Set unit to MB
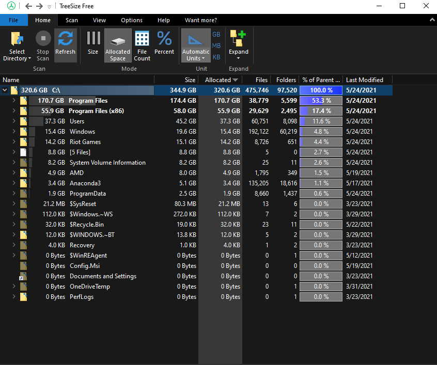Viewport: 437px width, 365px height. 216,46
